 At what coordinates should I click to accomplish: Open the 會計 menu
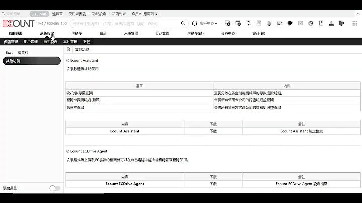(103, 33)
